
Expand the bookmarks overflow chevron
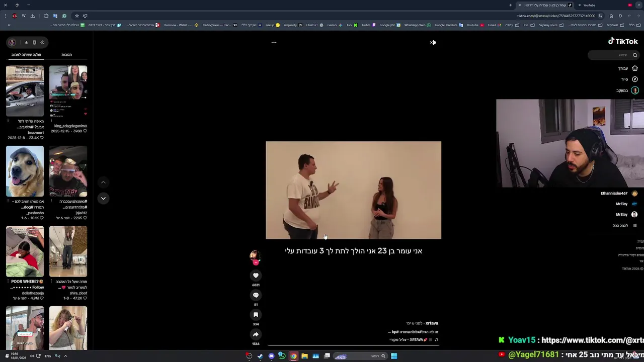[x=9, y=25]
